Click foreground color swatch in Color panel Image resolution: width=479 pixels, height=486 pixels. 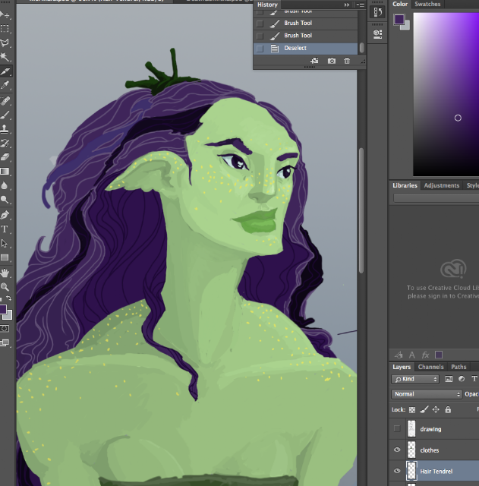(399, 19)
